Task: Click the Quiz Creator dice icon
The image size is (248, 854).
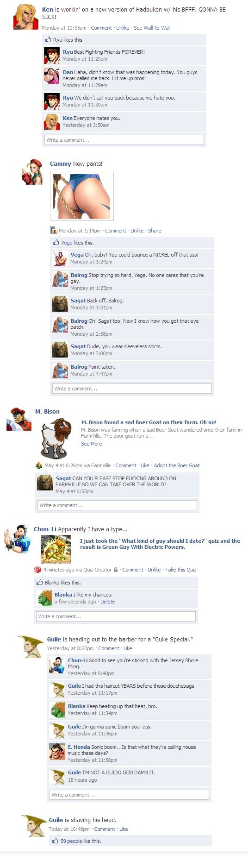Action: pos(38,570)
